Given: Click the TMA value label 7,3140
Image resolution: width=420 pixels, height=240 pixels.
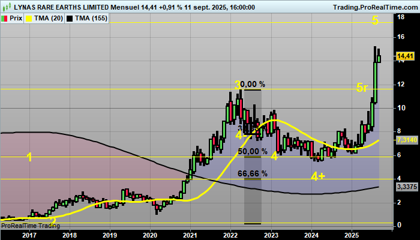Looking at the screenshot, I should [x=407, y=140].
